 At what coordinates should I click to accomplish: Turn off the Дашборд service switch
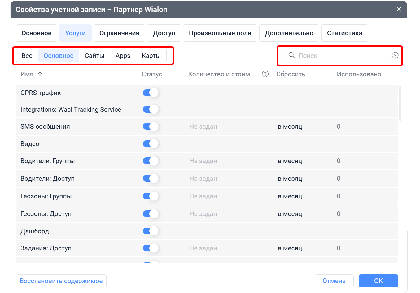[151, 231]
